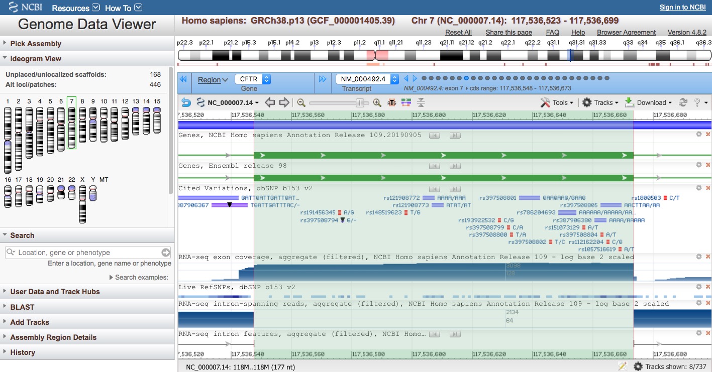The width and height of the screenshot is (712, 372).
Task: Select chromosome X in the ideogram
Action: [82, 204]
